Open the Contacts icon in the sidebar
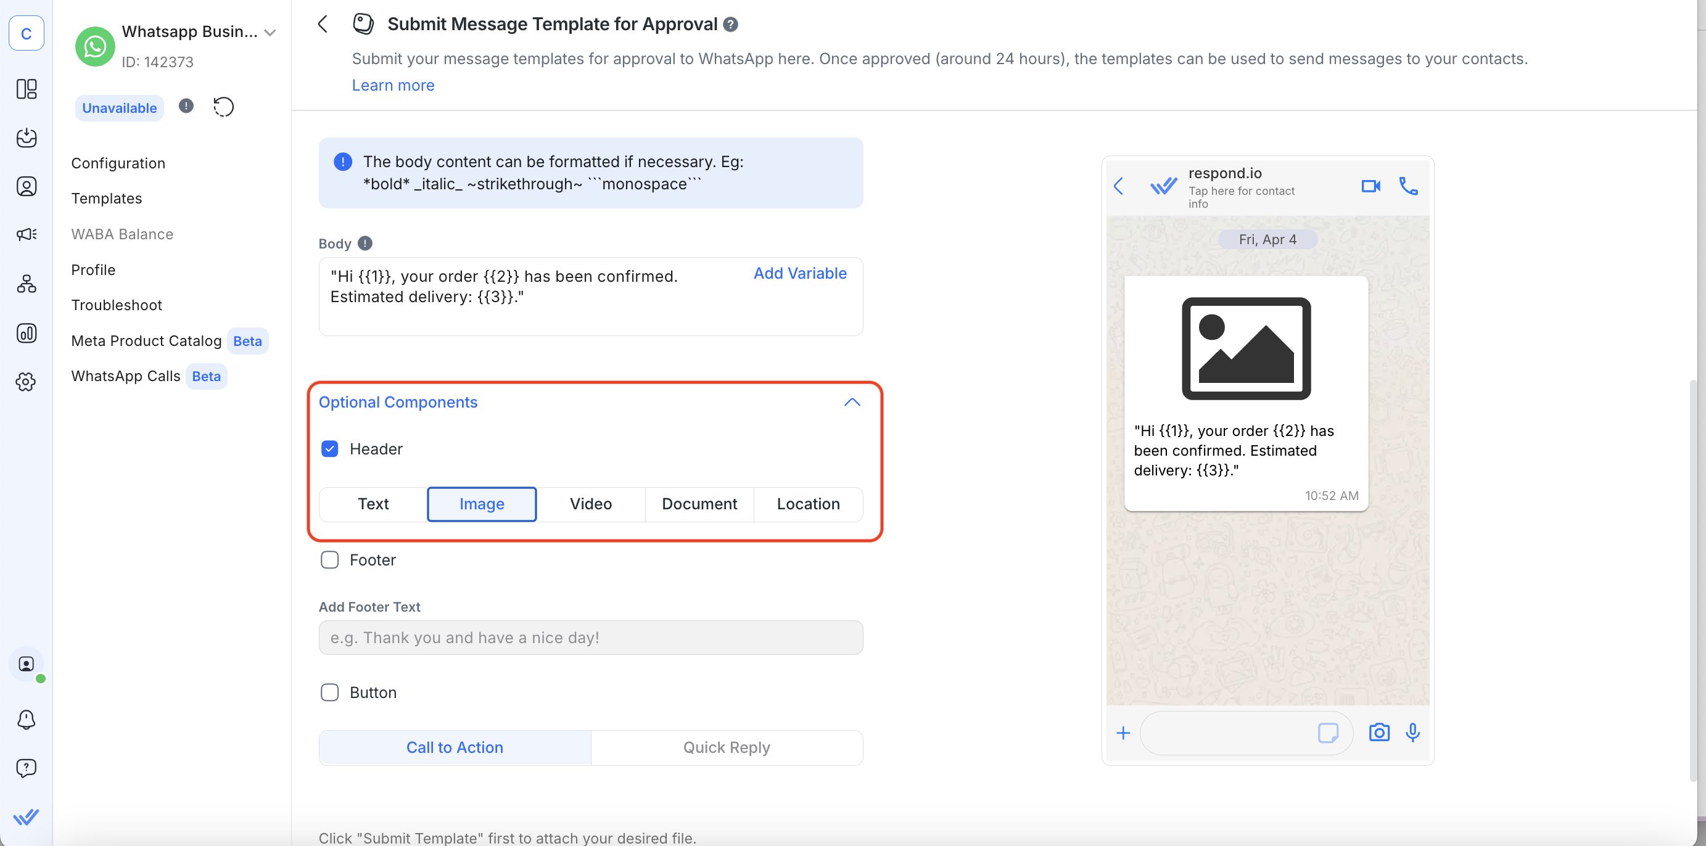The width and height of the screenshot is (1706, 846). (27, 186)
